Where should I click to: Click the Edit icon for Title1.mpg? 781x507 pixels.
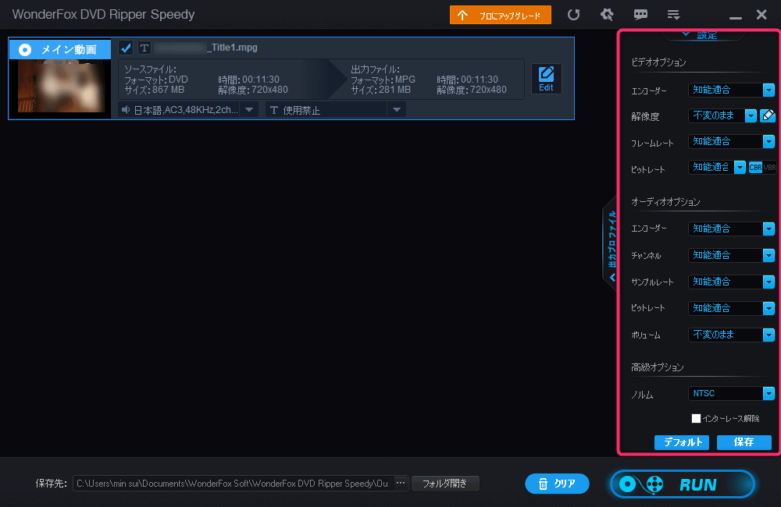pos(546,79)
